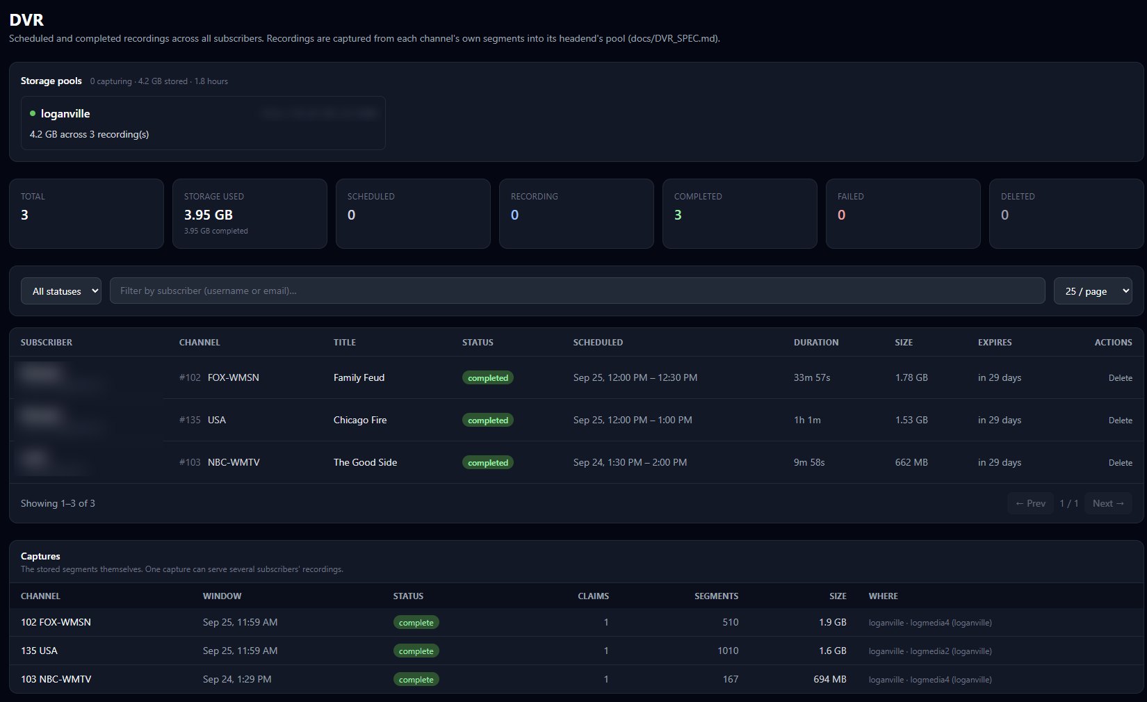Click The Good Side title cell
The width and height of the screenshot is (1147, 702).
click(365, 462)
